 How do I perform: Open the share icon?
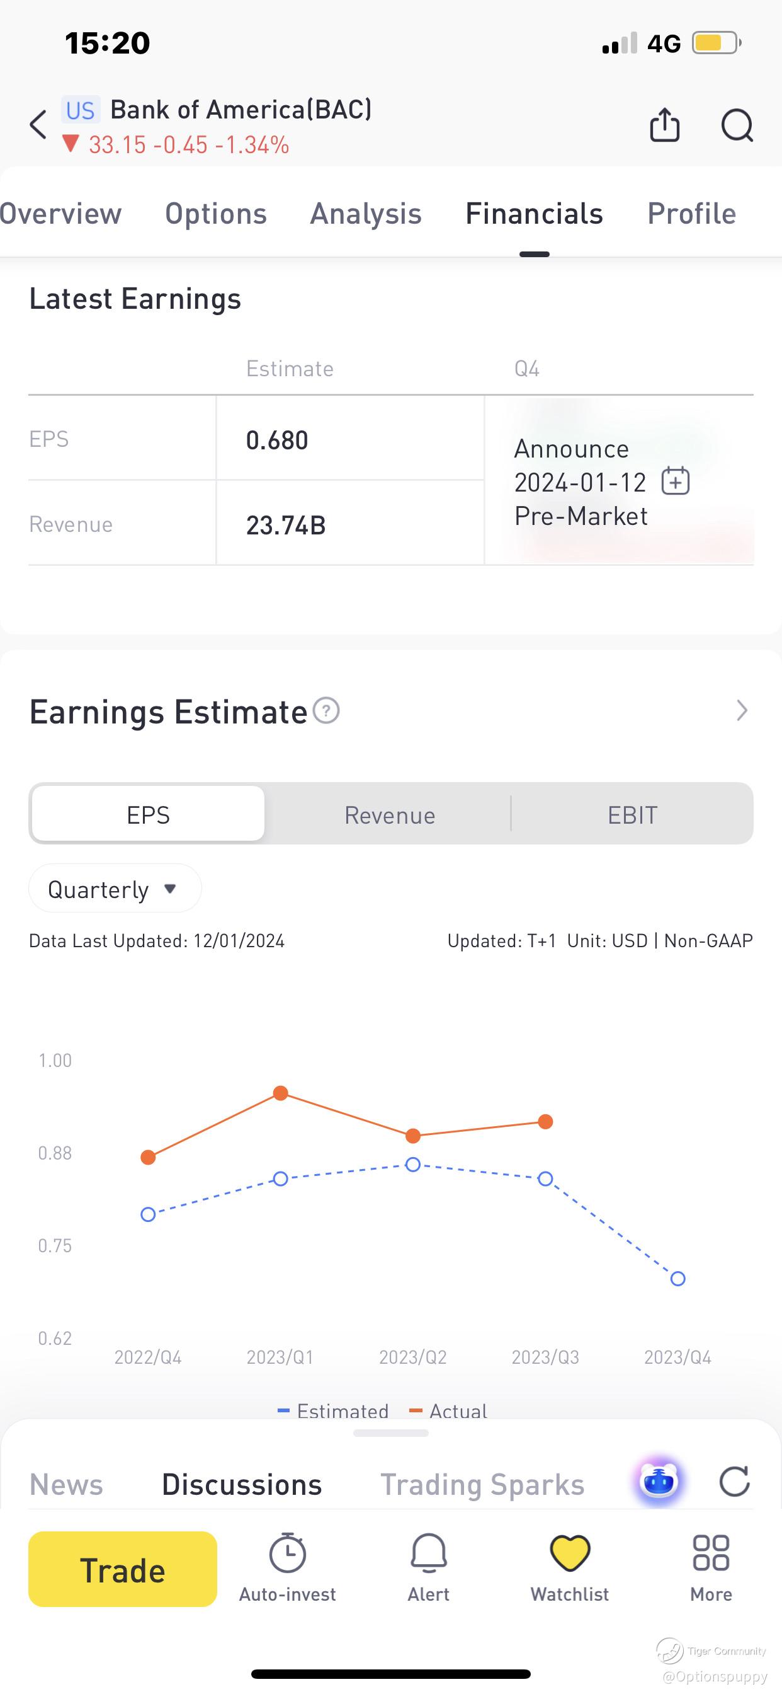point(664,125)
